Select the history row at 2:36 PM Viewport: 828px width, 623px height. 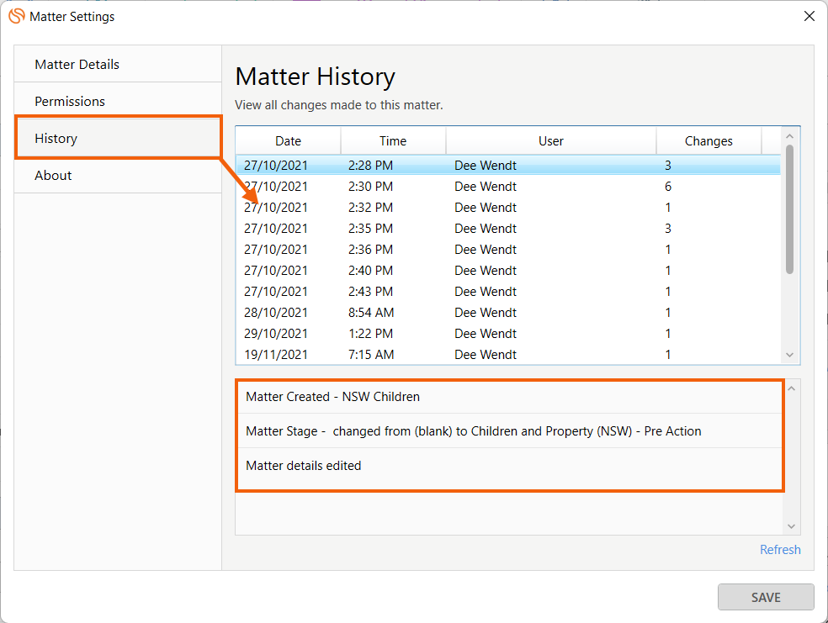pos(508,250)
